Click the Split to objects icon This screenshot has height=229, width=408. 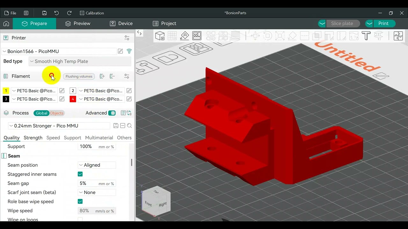pos(211,36)
